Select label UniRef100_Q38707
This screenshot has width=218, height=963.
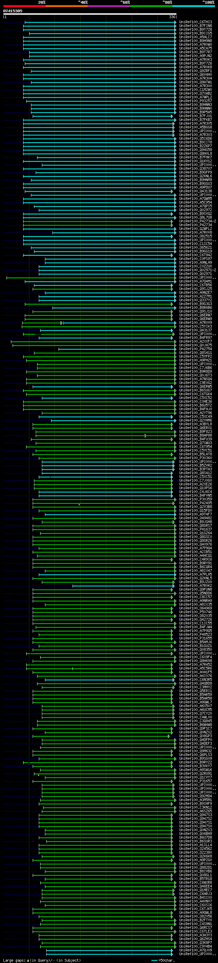tap(196, 169)
